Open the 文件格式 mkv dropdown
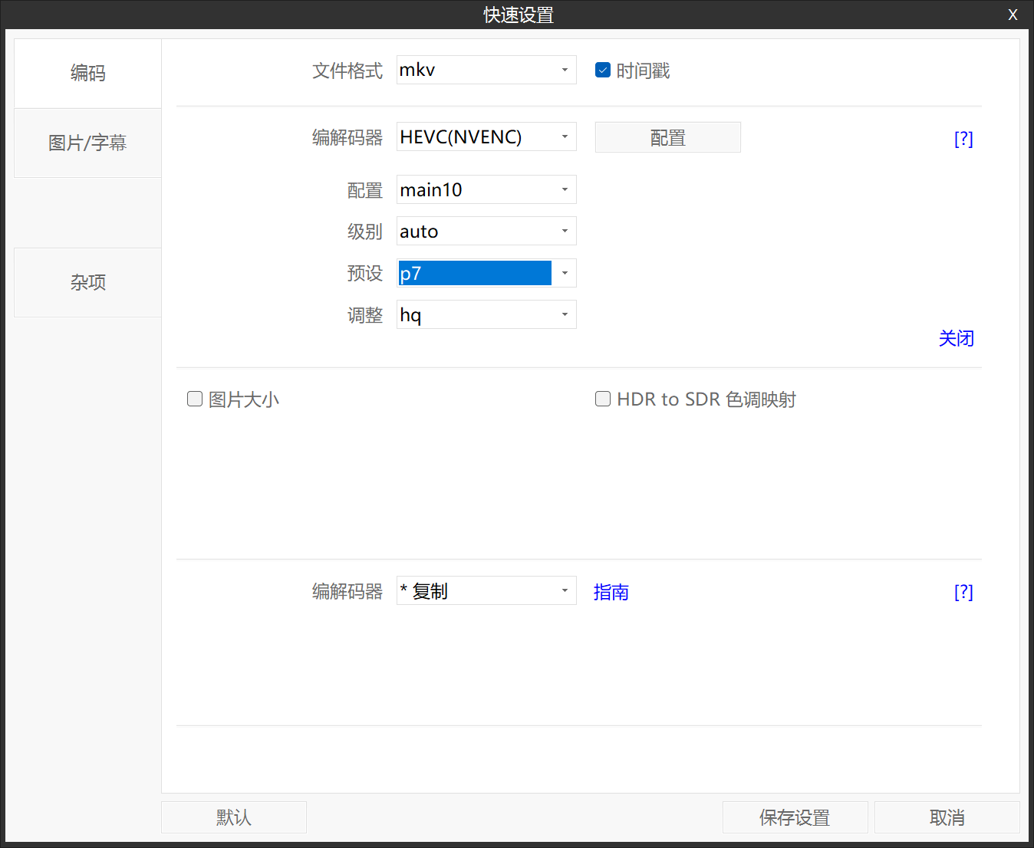This screenshot has height=848, width=1034. pyautogui.click(x=486, y=70)
